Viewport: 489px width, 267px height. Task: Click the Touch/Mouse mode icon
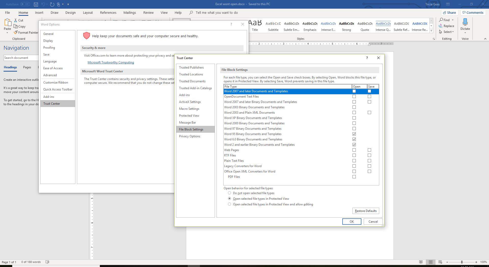pos(59,4)
